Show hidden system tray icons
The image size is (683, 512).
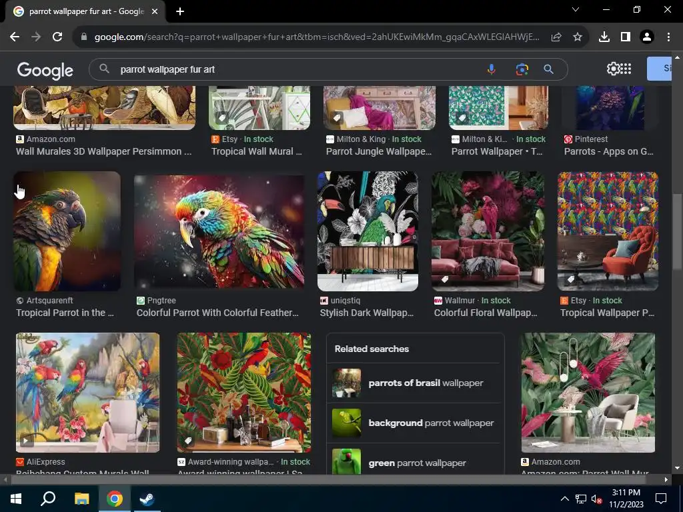[x=564, y=499]
